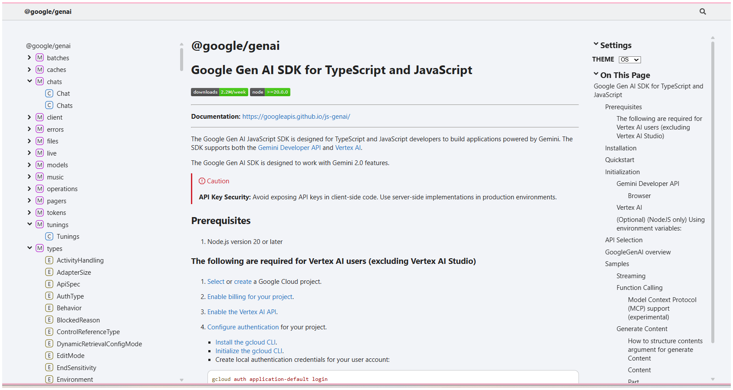Open the googleapis.github.io/js-genai documentation link
The image size is (733, 390).
(296, 117)
